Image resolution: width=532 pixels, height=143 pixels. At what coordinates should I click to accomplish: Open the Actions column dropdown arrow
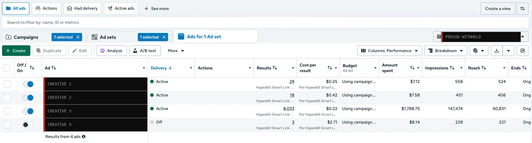(x=250, y=68)
